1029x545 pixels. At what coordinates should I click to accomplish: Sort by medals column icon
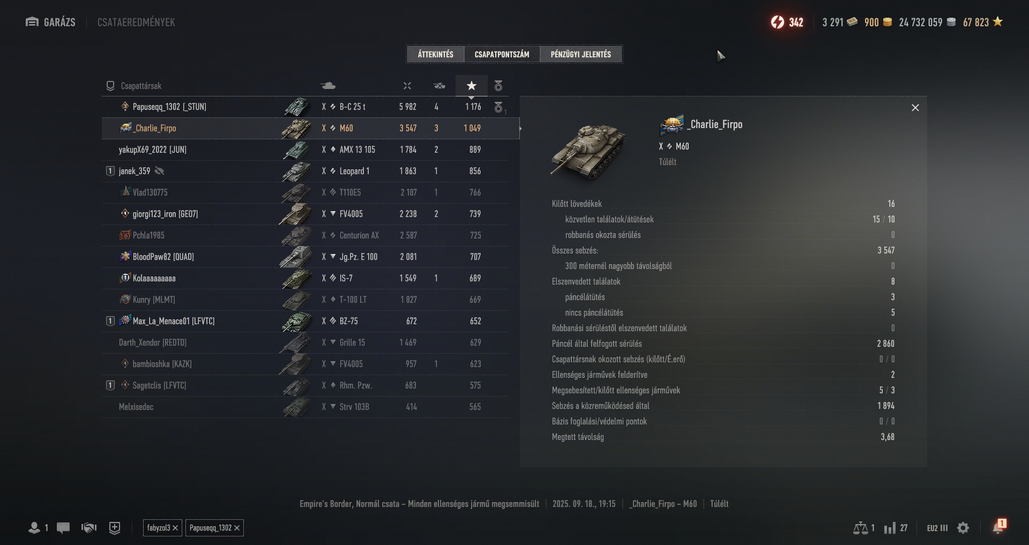click(498, 86)
